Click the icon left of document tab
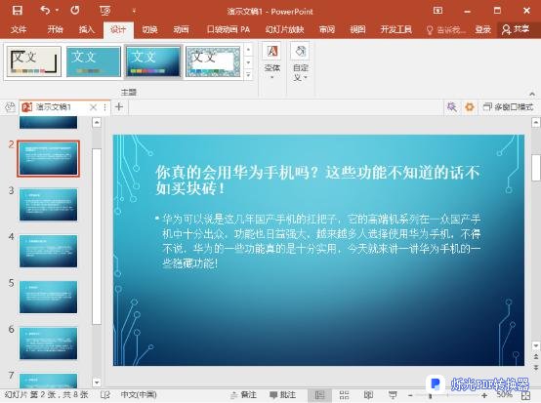 tap(10, 107)
